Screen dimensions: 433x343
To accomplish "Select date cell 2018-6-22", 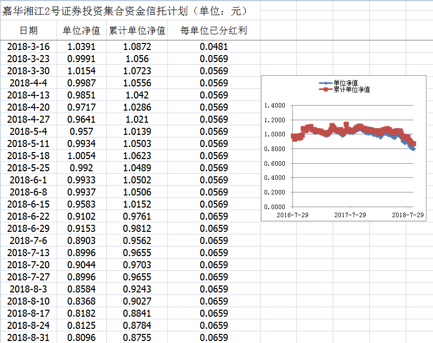I will (x=28, y=216).
